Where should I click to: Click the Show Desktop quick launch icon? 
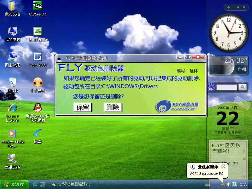tap(43, 184)
